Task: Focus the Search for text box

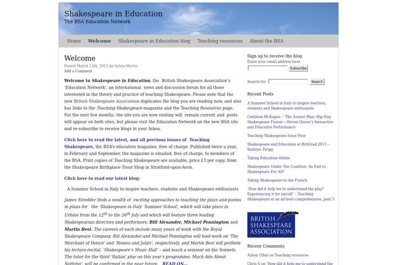Action: tap(288, 81)
